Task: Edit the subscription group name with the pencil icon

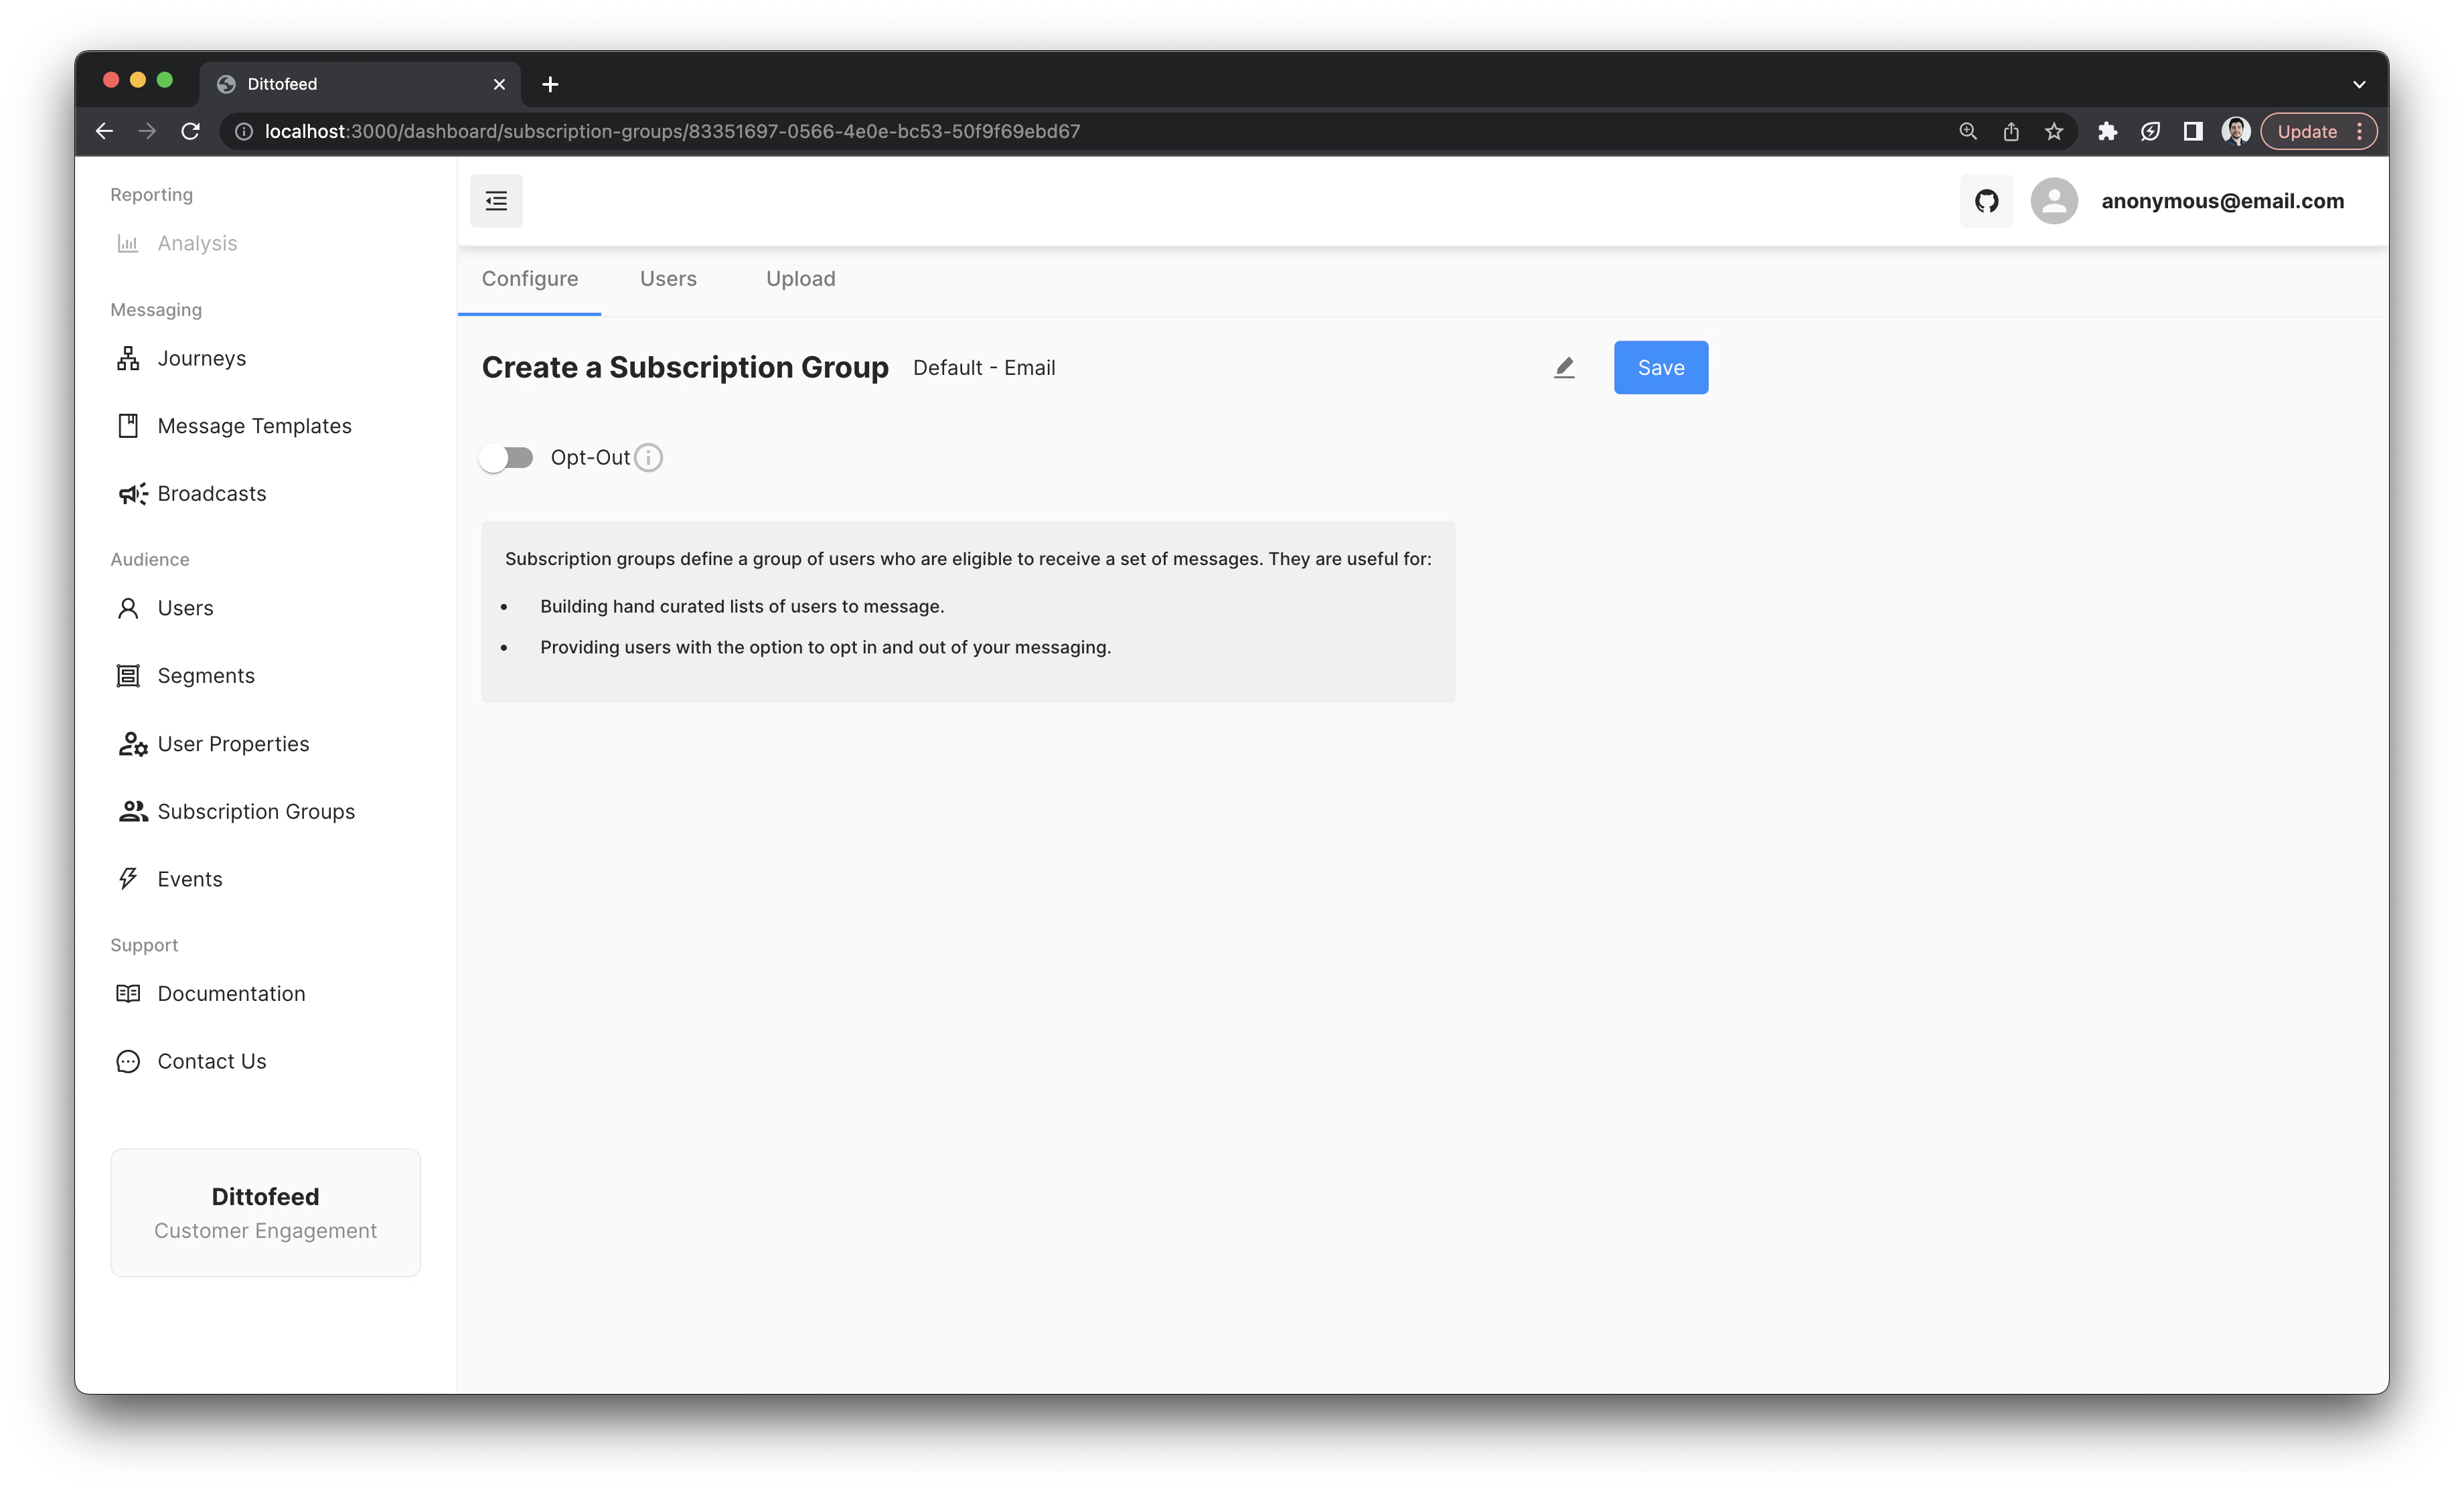Action: (x=1564, y=367)
